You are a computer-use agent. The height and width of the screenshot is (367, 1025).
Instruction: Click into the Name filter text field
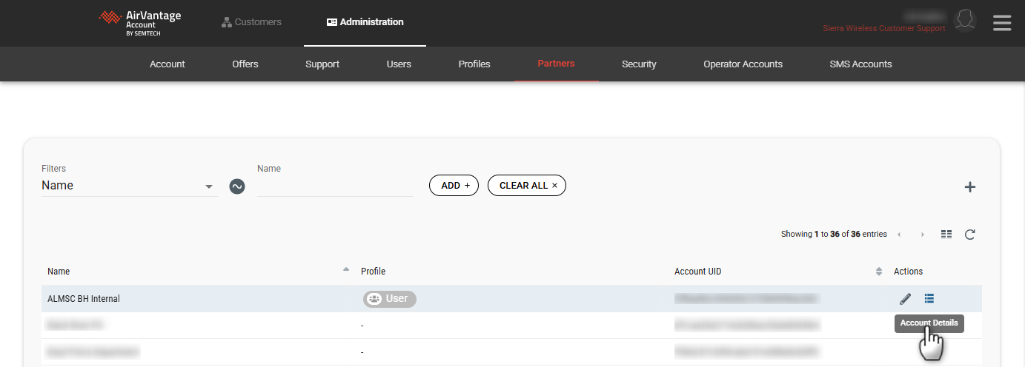(335, 186)
